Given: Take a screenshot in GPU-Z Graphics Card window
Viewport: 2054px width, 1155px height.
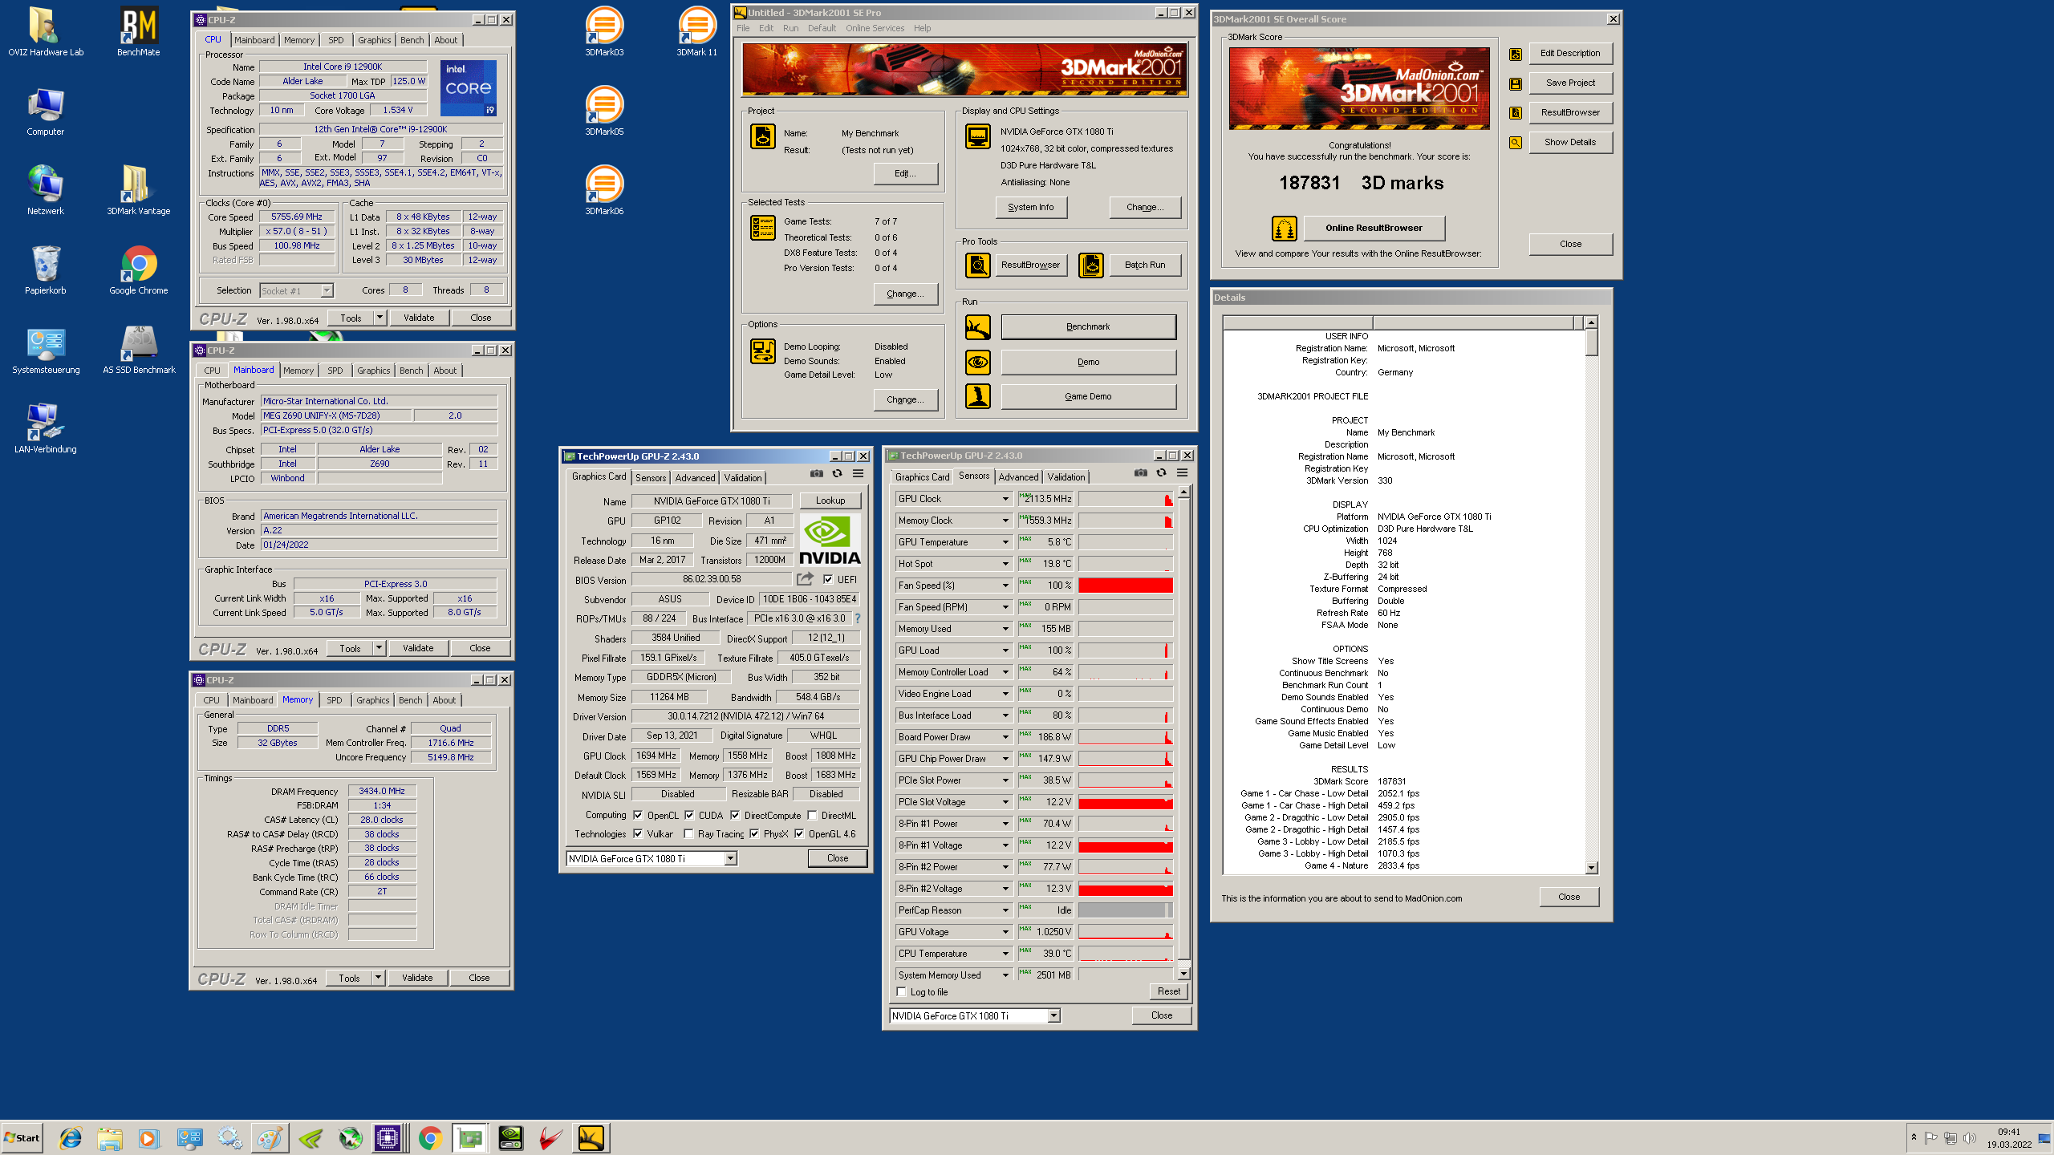Looking at the screenshot, I should (816, 473).
